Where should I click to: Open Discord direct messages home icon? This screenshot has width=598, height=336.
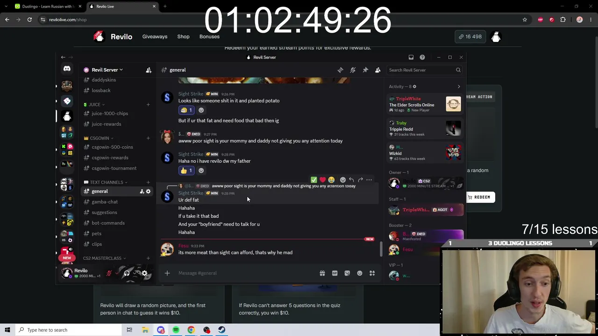point(67,69)
